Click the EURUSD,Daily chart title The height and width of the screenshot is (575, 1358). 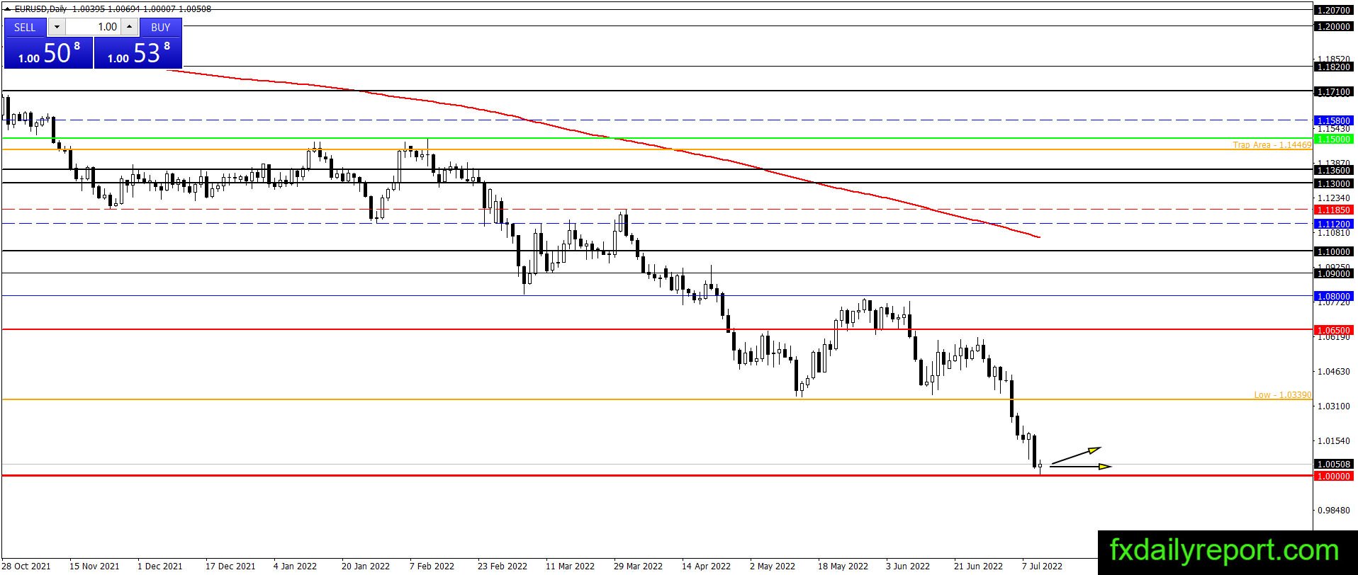tap(42, 9)
